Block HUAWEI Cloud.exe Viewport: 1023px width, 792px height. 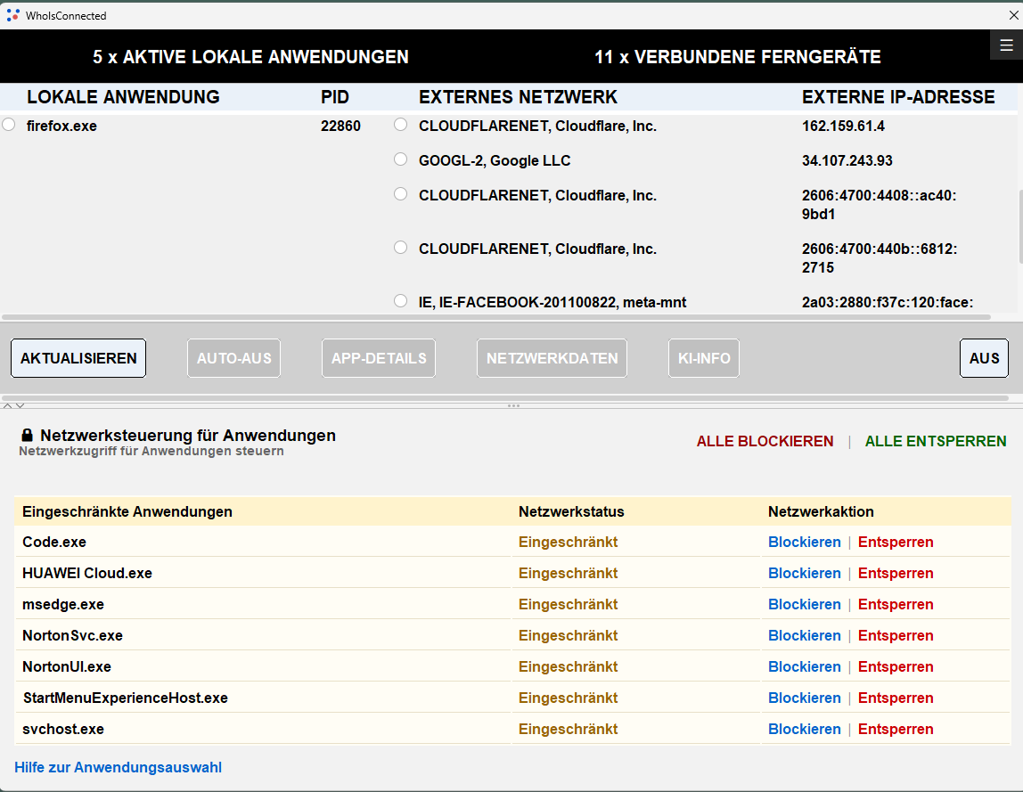click(x=805, y=574)
